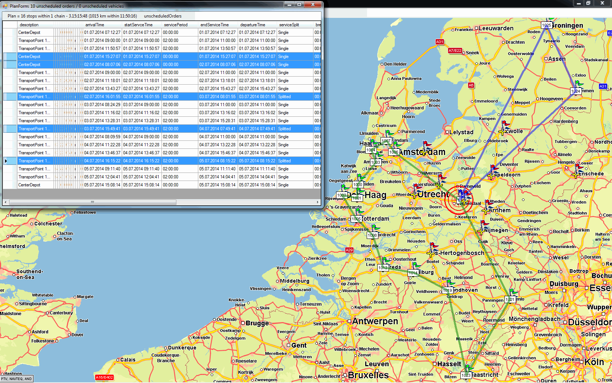Click the PlanForm title bar icon

click(x=5, y=6)
